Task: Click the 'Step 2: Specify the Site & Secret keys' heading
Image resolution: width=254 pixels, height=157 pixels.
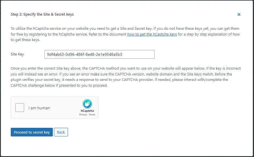Action: click(42, 14)
